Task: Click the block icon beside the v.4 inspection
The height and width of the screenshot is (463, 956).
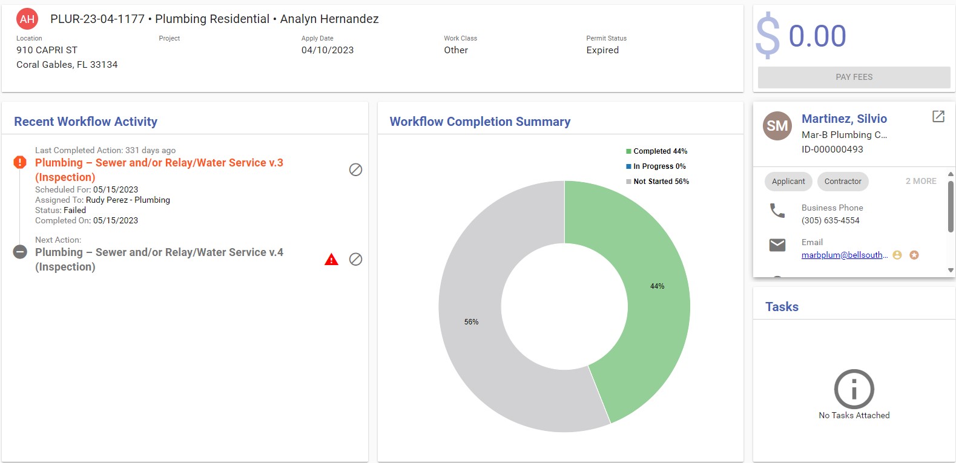Action: [355, 260]
